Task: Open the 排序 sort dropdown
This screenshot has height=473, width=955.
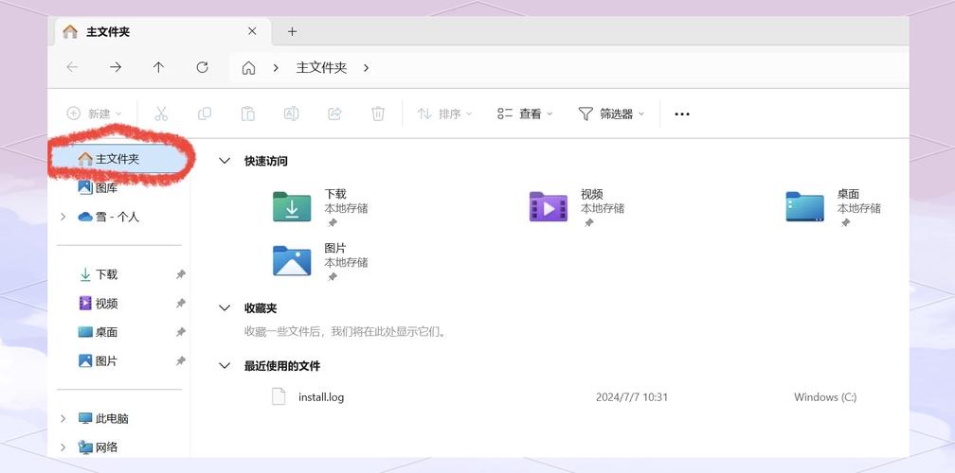Action: (444, 114)
